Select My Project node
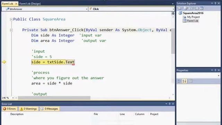222x125 pixels. (193, 17)
